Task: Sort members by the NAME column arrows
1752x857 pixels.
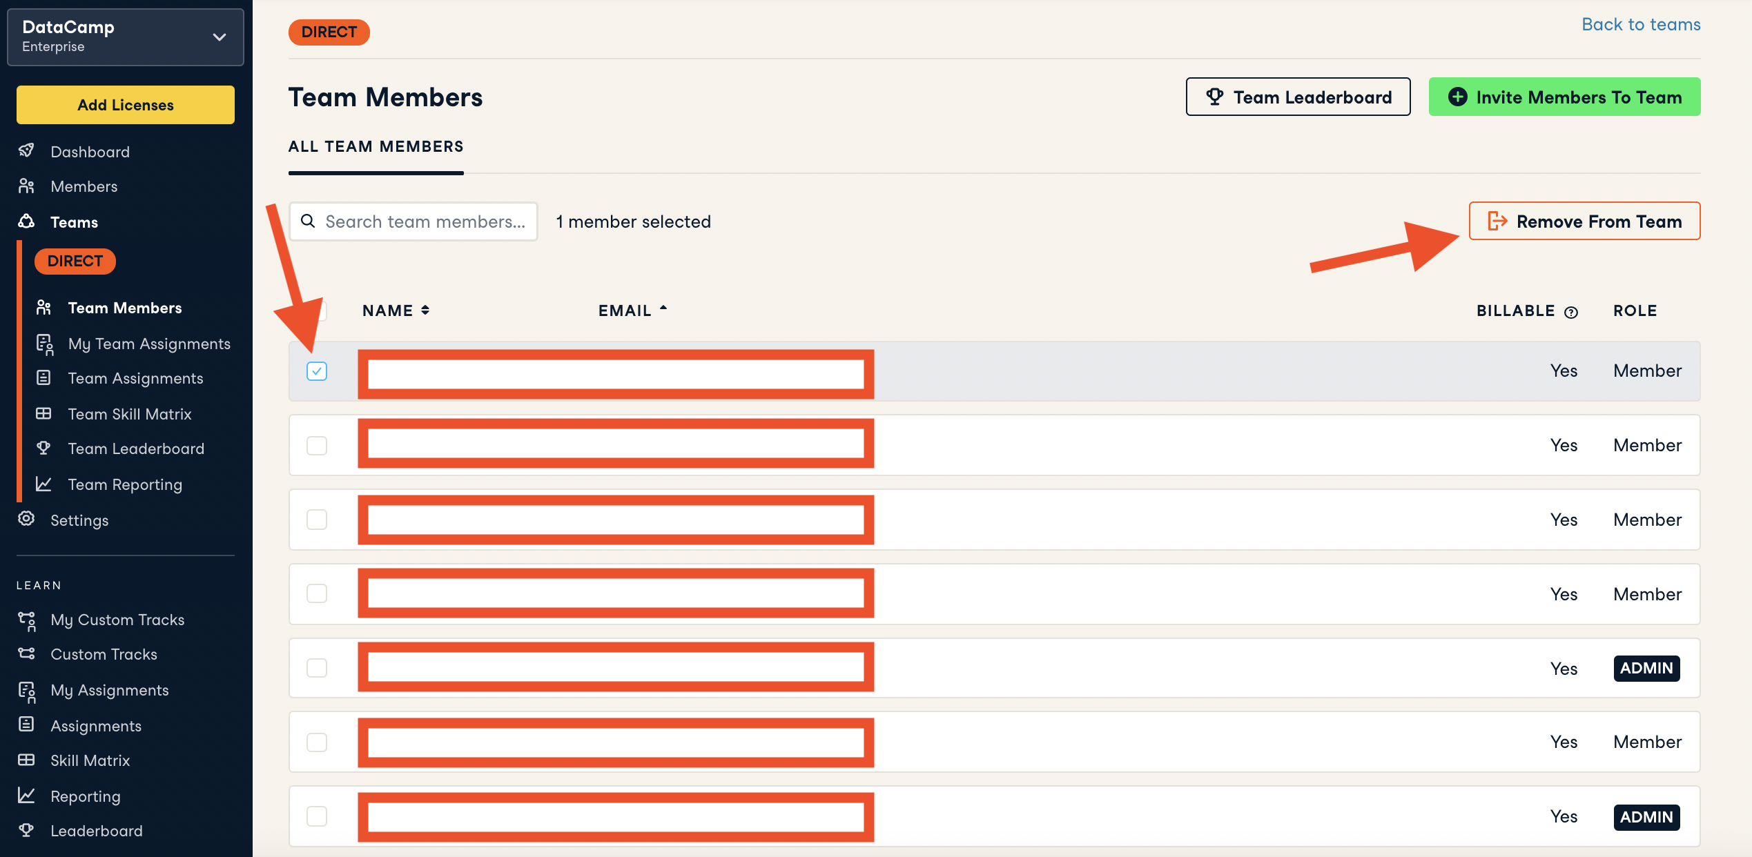Action: click(x=425, y=311)
